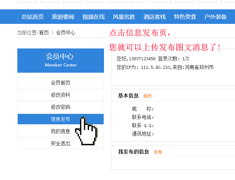Click the 会员中心 breadcrumb link
The height and width of the screenshot is (180, 235).
pyautogui.click(x=66, y=33)
